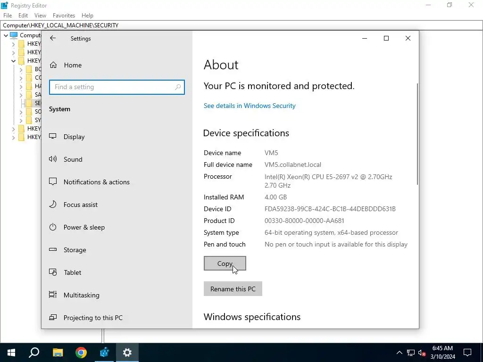Expand the SO subkey in Registry tree
483x362 pixels.
click(x=21, y=112)
